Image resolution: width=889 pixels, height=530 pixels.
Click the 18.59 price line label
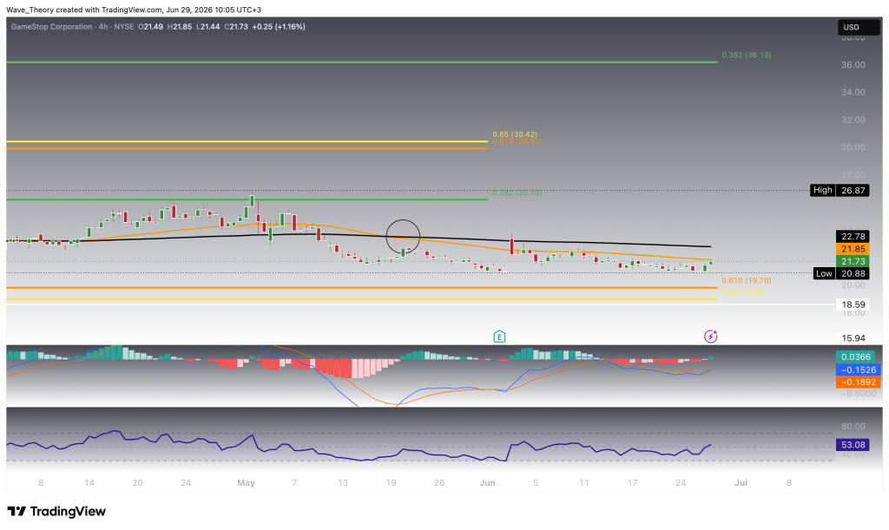click(x=853, y=304)
